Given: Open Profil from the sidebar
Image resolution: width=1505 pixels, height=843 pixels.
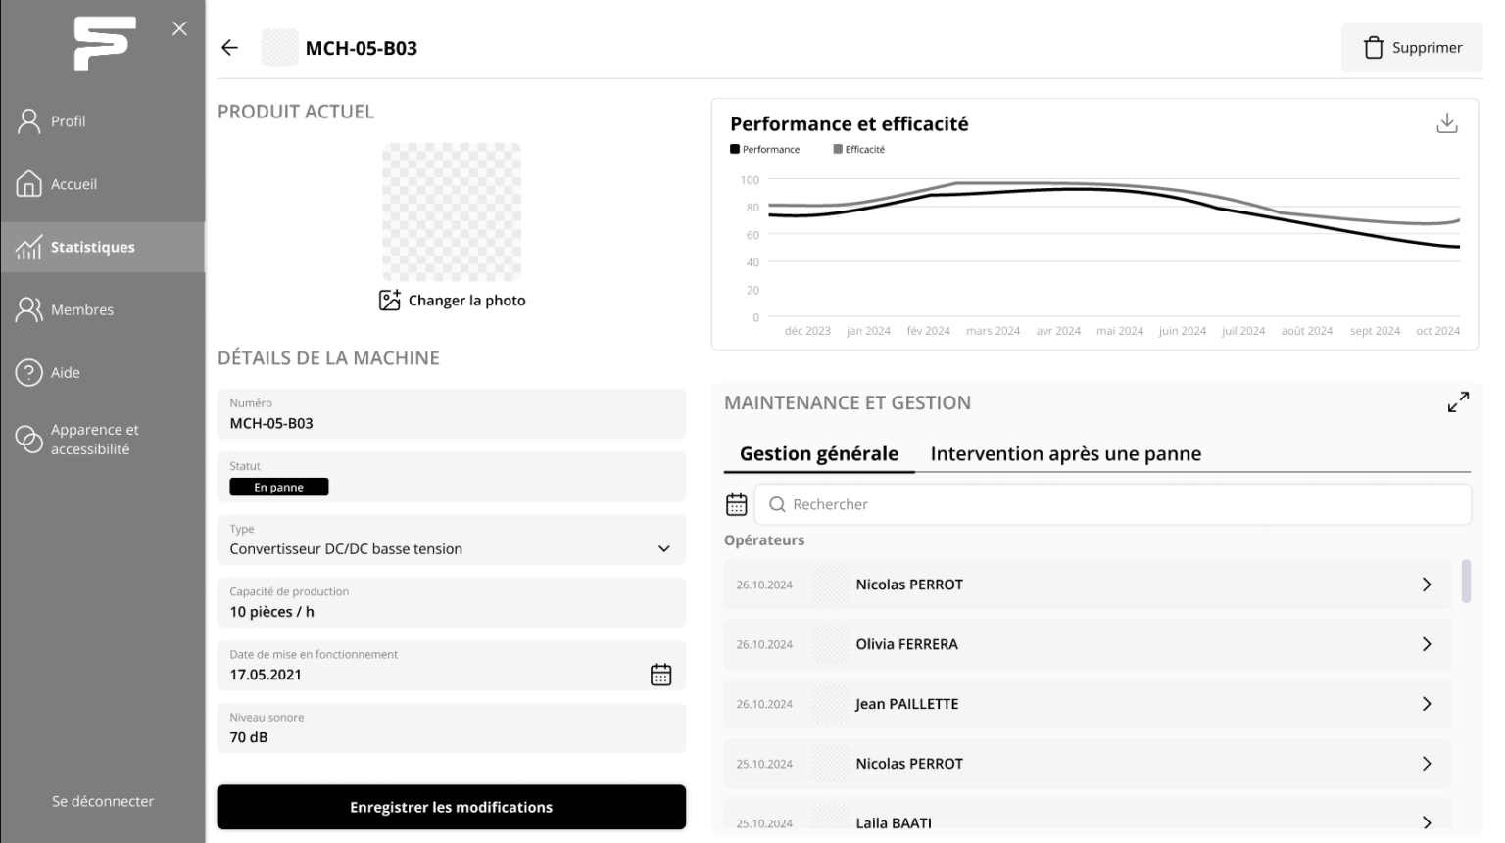Looking at the screenshot, I should click(68, 121).
